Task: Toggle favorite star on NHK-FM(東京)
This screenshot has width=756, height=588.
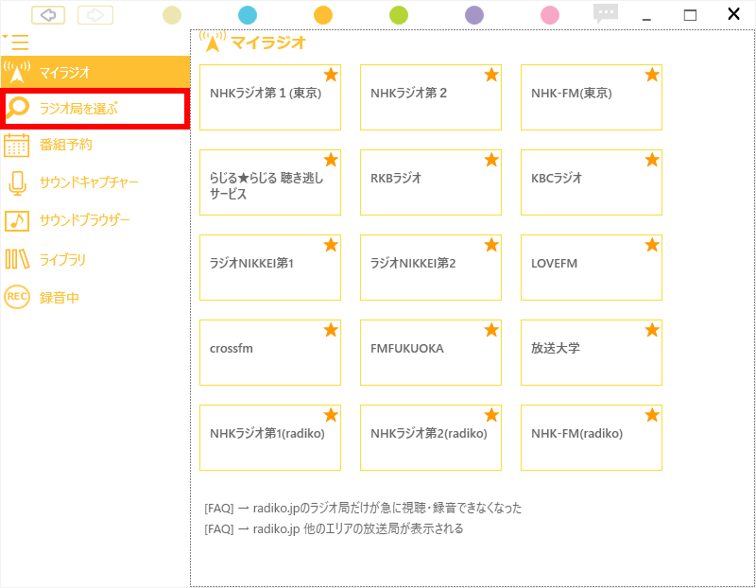Action: click(652, 75)
